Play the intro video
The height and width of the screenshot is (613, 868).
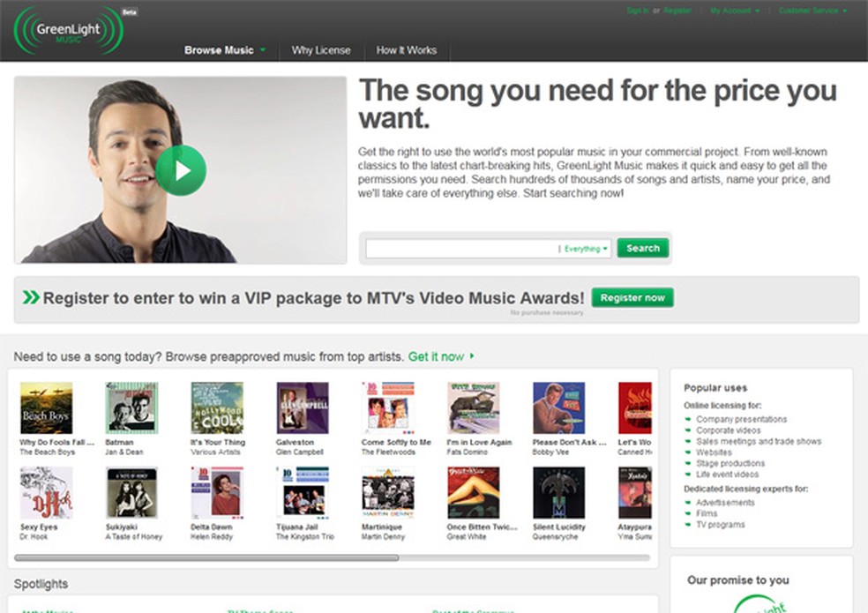click(181, 170)
